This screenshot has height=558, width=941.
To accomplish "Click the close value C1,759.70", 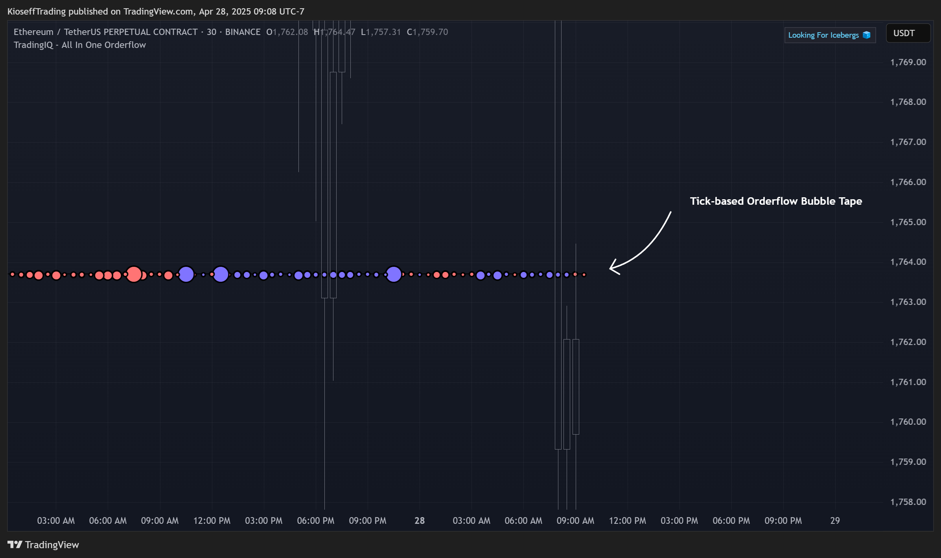I will 427,32.
